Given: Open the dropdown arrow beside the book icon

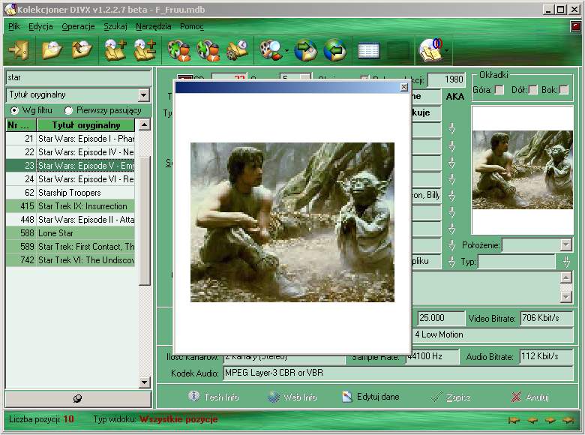Looking at the screenshot, I should click(447, 51).
